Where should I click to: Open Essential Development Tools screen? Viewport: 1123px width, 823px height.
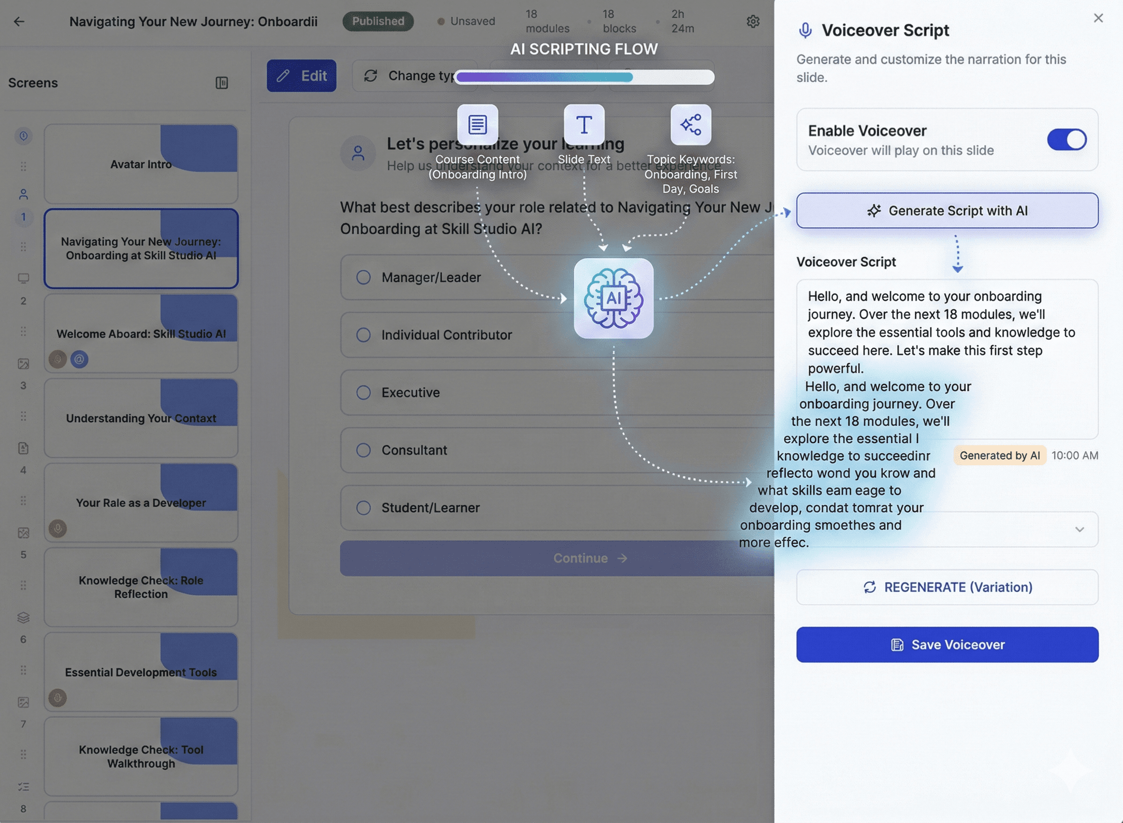pyautogui.click(x=141, y=672)
